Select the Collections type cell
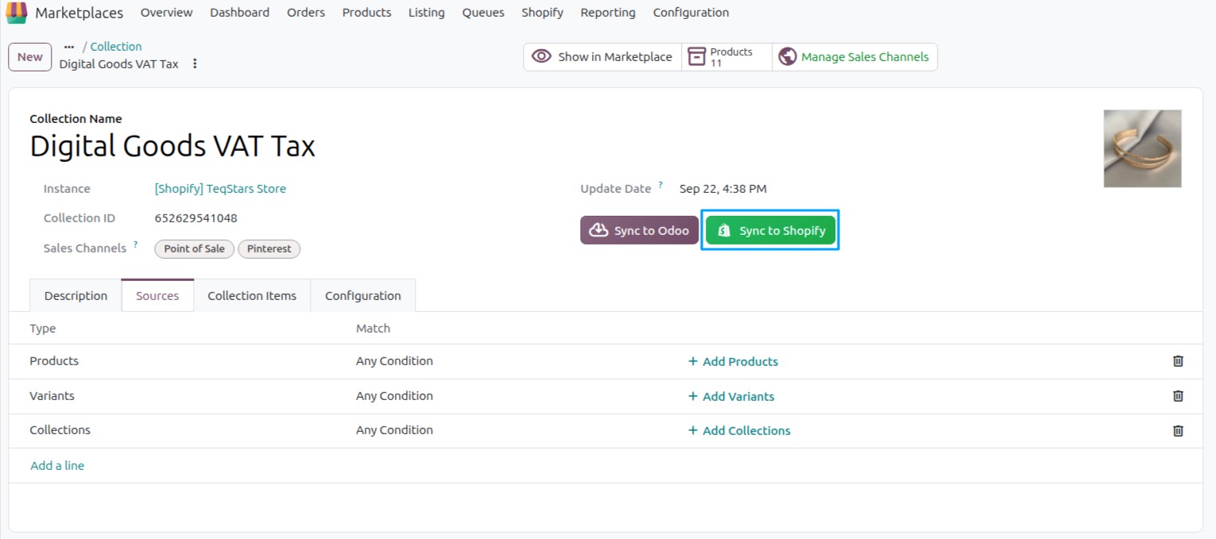Image resolution: width=1216 pixels, height=539 pixels. [60, 429]
